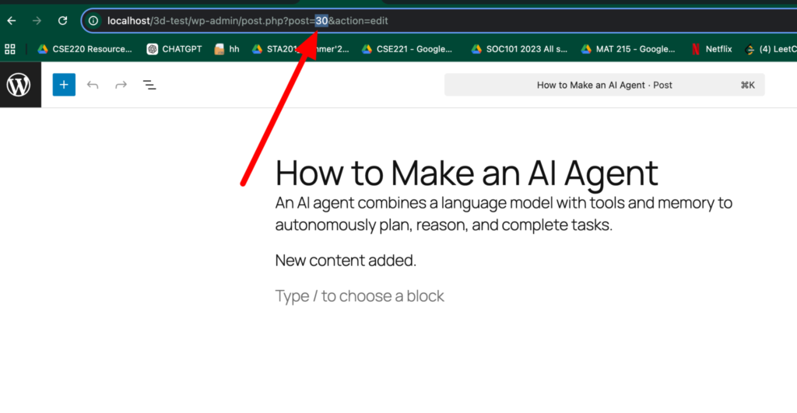The width and height of the screenshot is (797, 413).
Task: Open the browser apps grid icon
Action: [9, 49]
